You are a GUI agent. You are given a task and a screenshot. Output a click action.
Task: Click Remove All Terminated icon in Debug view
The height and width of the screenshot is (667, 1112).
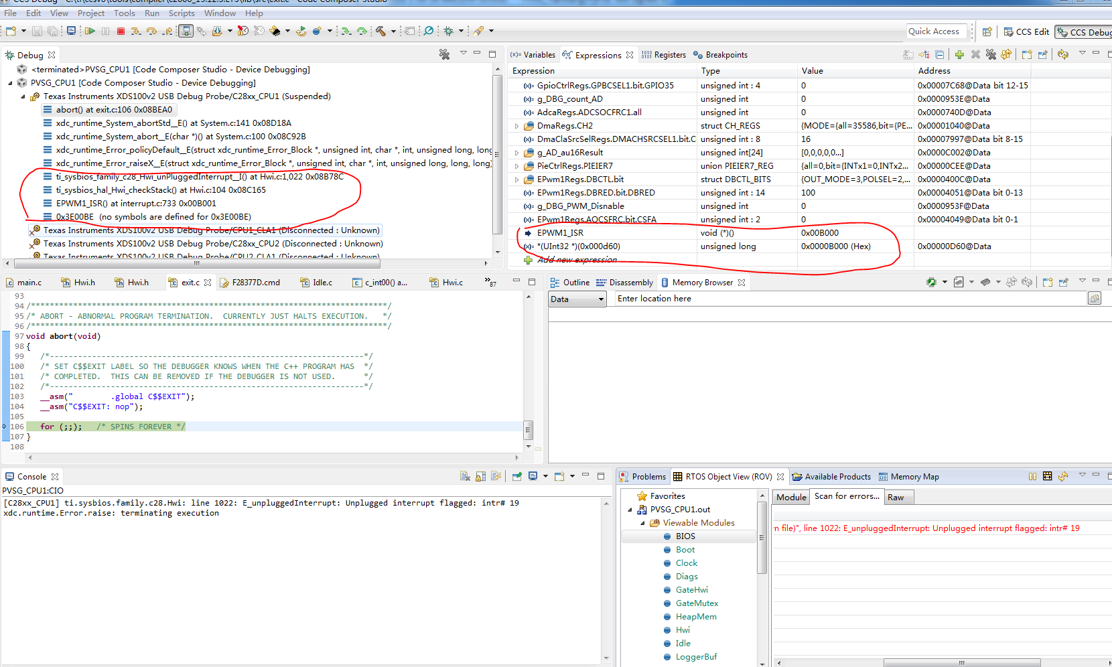coord(444,54)
